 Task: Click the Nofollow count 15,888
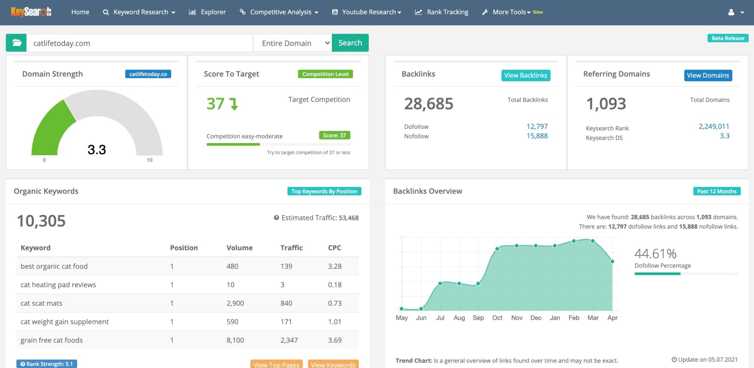coord(537,136)
